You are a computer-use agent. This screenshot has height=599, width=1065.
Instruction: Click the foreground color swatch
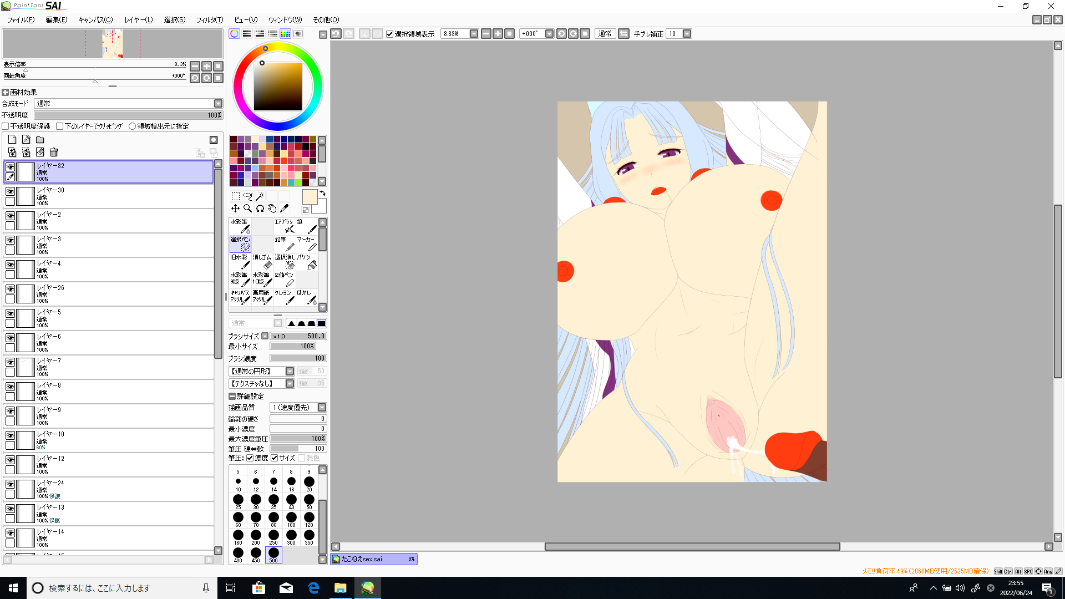click(x=310, y=197)
